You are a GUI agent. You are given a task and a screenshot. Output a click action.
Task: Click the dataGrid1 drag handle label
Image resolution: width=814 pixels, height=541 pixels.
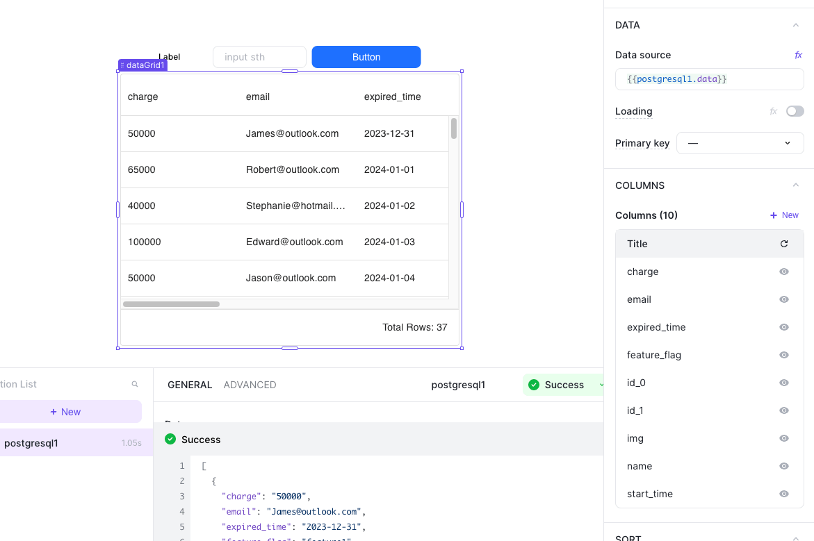coord(143,65)
